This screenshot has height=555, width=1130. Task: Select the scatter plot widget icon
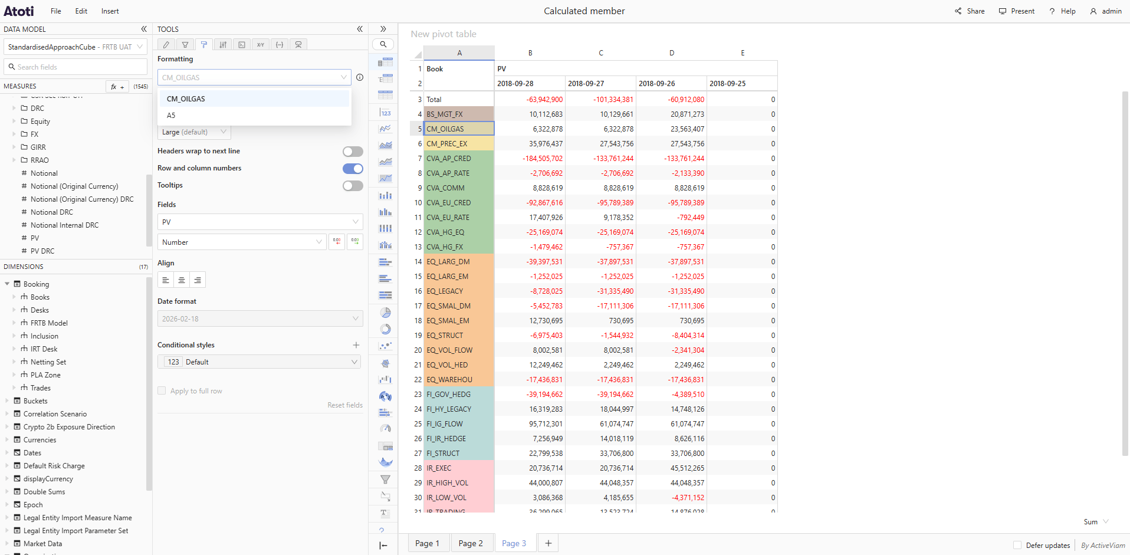pyautogui.click(x=385, y=346)
